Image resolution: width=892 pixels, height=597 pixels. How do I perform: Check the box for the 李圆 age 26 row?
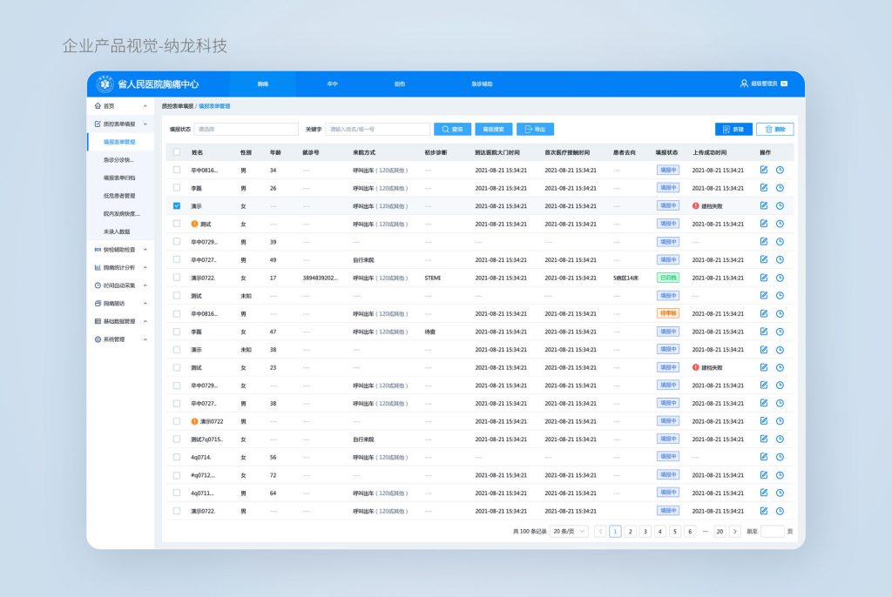[x=177, y=188]
